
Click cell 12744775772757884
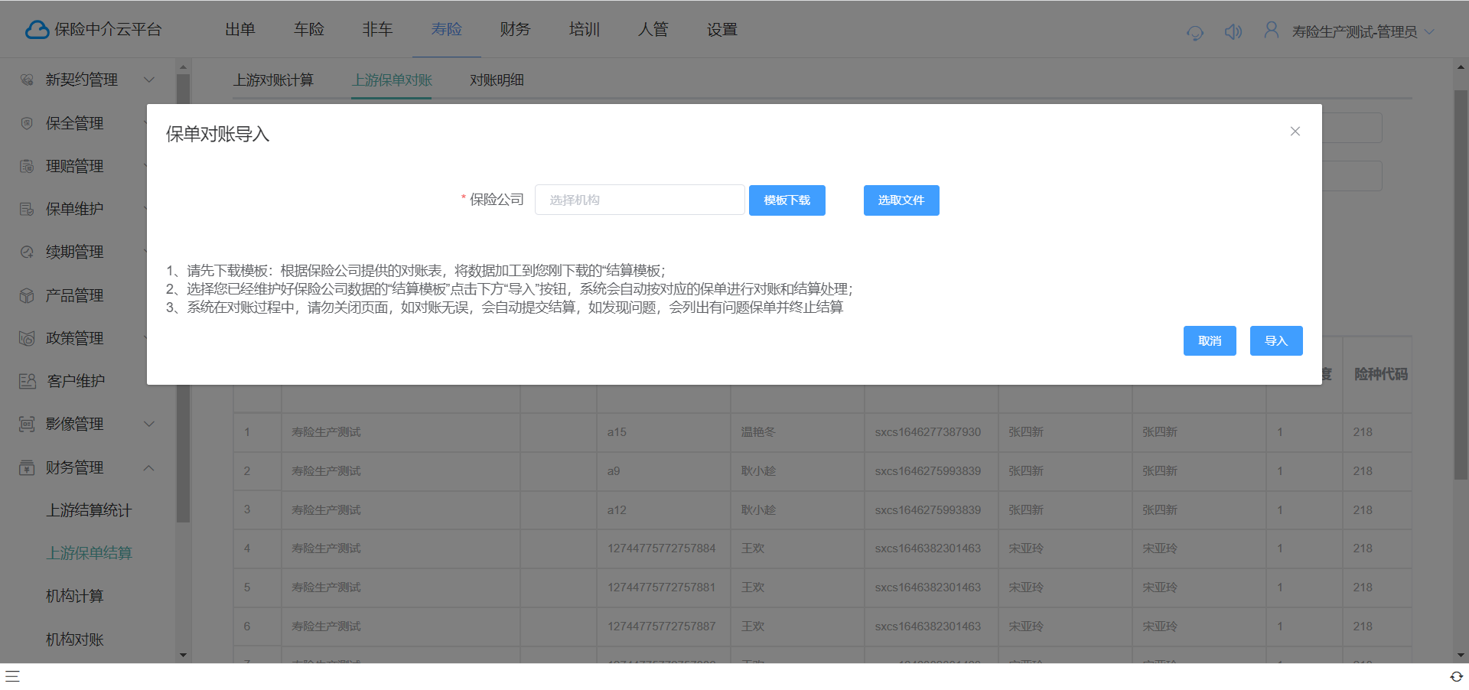[662, 548]
